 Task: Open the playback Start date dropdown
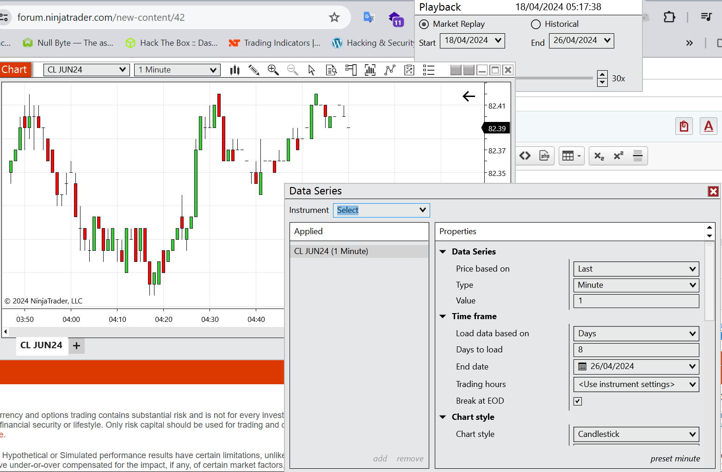coord(472,41)
